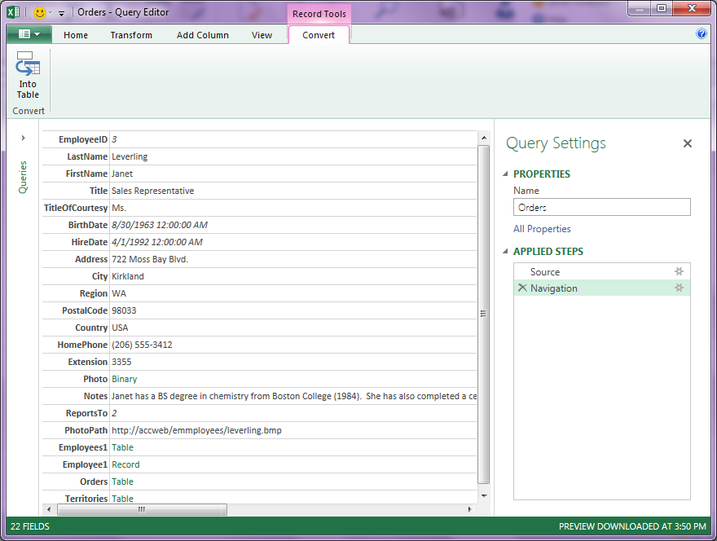Open the quick access toolbar customize arrow
Viewport: 717px width, 541px height.
[62, 13]
